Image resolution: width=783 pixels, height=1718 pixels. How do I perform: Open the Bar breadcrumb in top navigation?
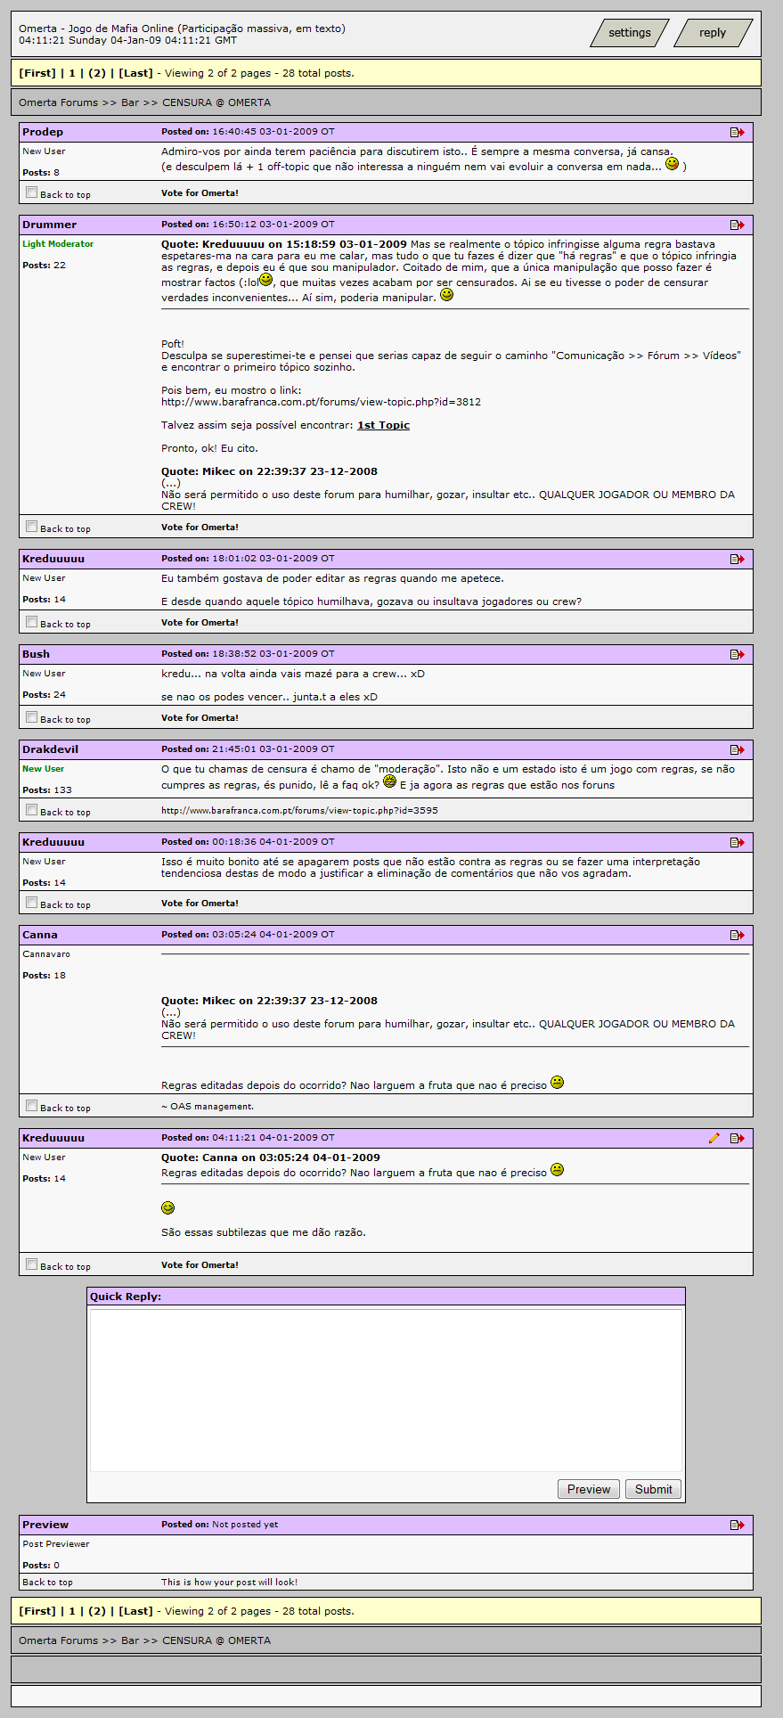click(130, 102)
